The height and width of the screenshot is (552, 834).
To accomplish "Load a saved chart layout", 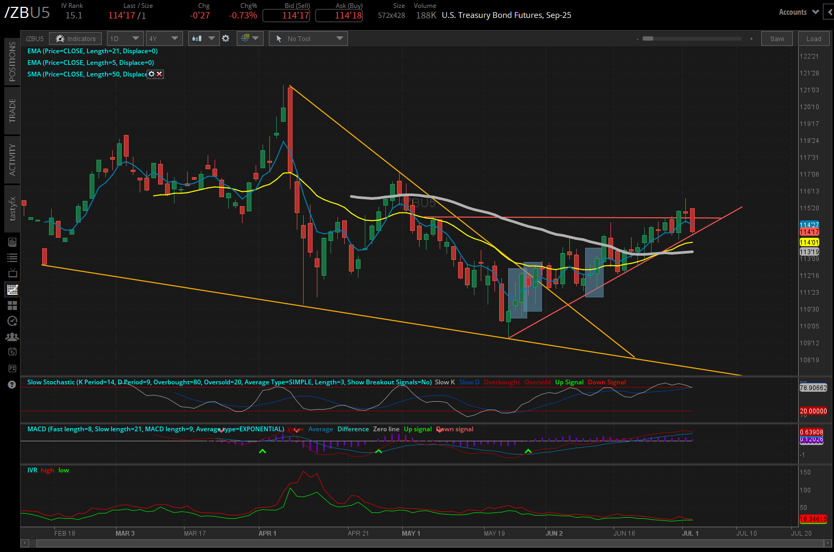I will [813, 38].
